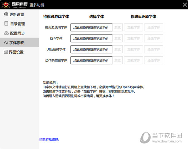The image size is (188, 149).
Task: Click the 选择字体 column header
Action: 97,17
